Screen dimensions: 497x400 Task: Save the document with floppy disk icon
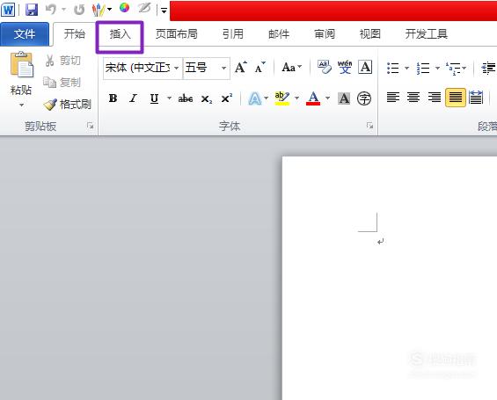click(31, 10)
